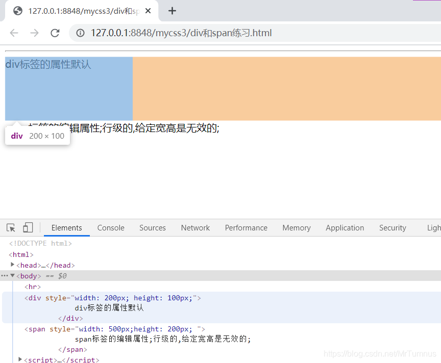This screenshot has width=441, height=363.
Task: Expand the head node in the DOM tree
Action: (x=12, y=265)
